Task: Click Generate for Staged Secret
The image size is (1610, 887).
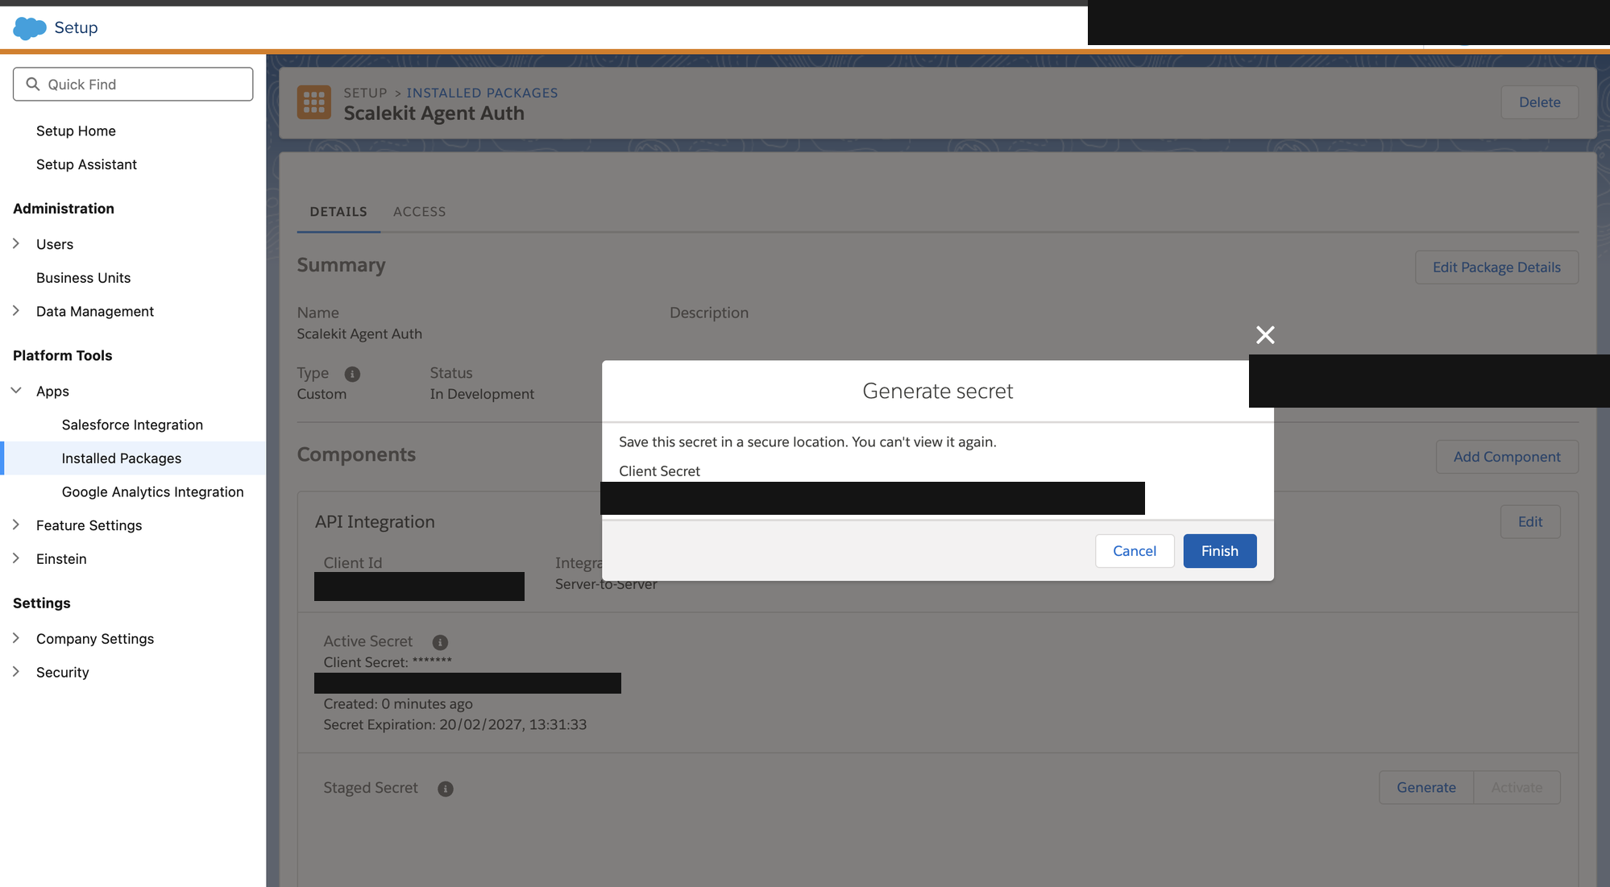Action: (1426, 787)
